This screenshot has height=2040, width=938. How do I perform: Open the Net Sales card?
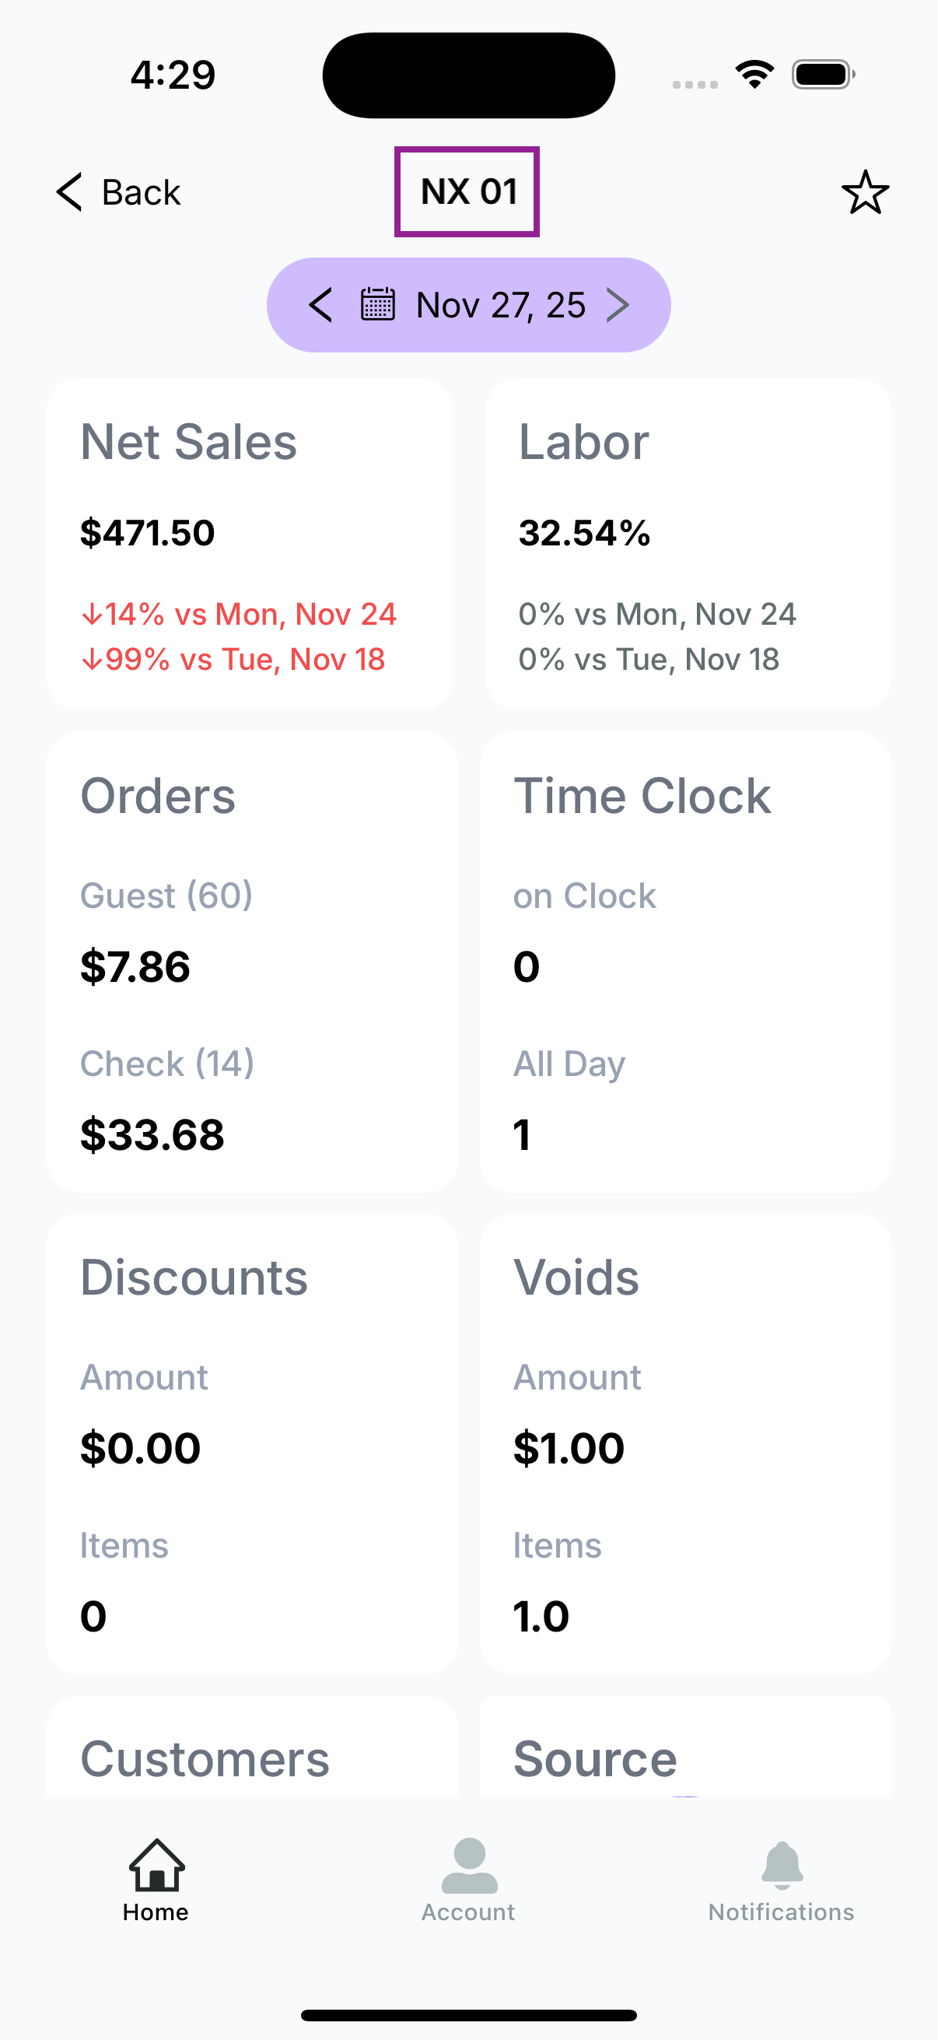pos(250,544)
